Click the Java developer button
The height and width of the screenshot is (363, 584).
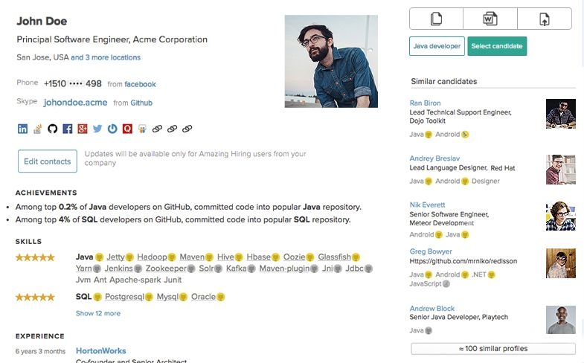[x=437, y=46]
